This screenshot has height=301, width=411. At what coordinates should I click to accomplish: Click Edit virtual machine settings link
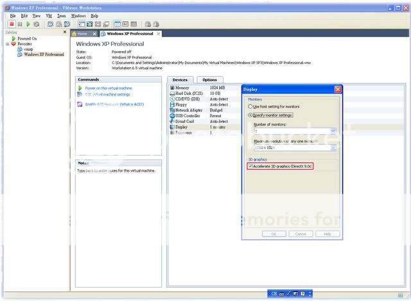[107, 94]
